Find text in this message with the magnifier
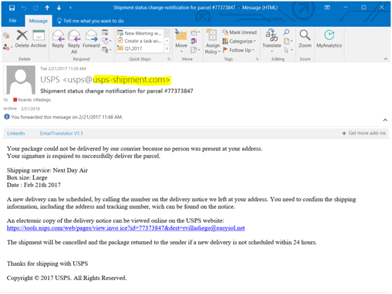 point(286,32)
